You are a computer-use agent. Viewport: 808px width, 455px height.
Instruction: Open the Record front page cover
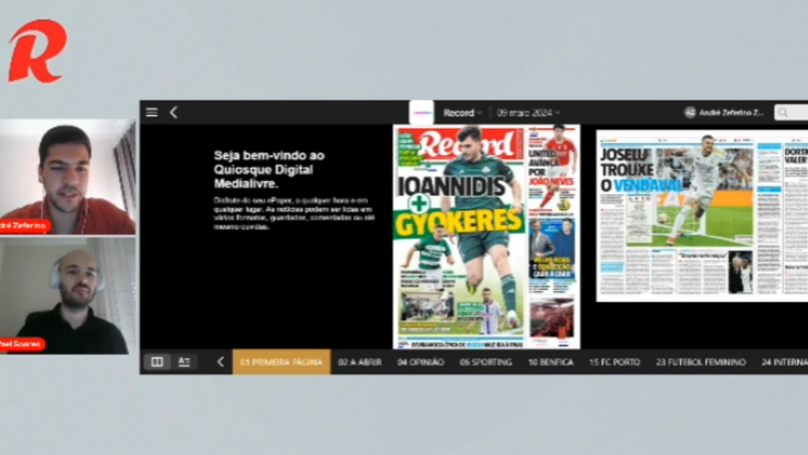(486, 236)
